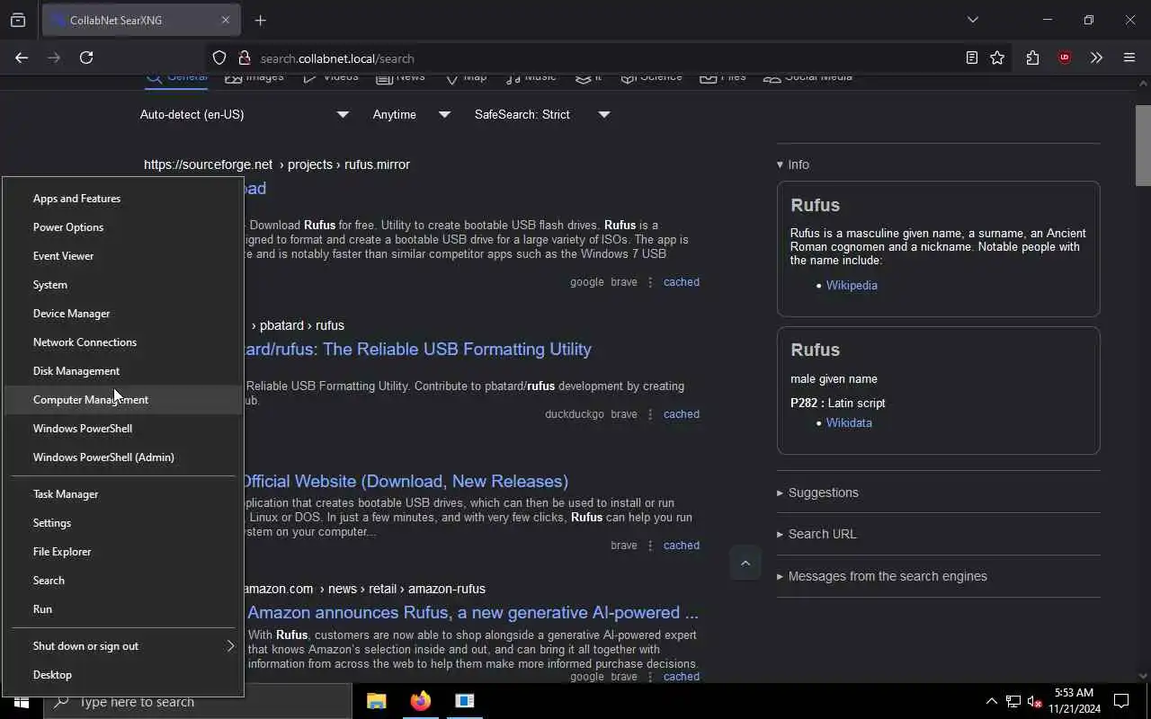This screenshot has height=719, width=1151.
Task: Click the tracking protection shield icon
Action: point(219,58)
